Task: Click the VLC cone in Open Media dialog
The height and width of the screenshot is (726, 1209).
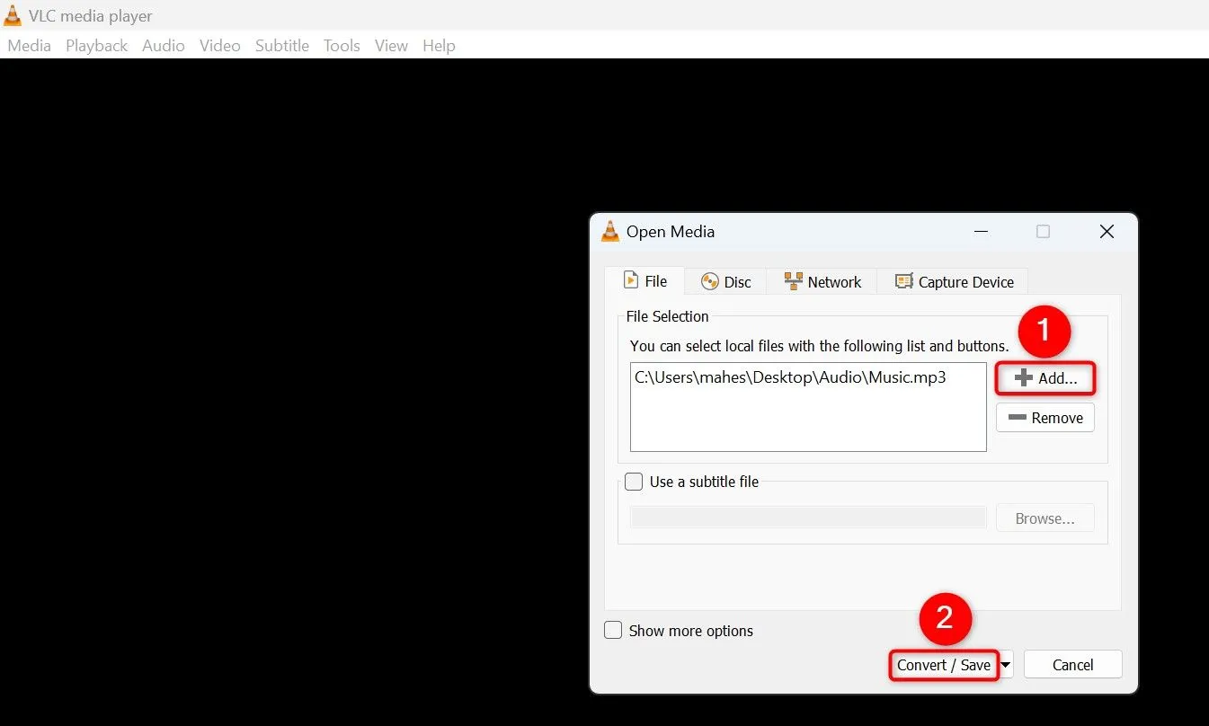Action: pos(609,232)
